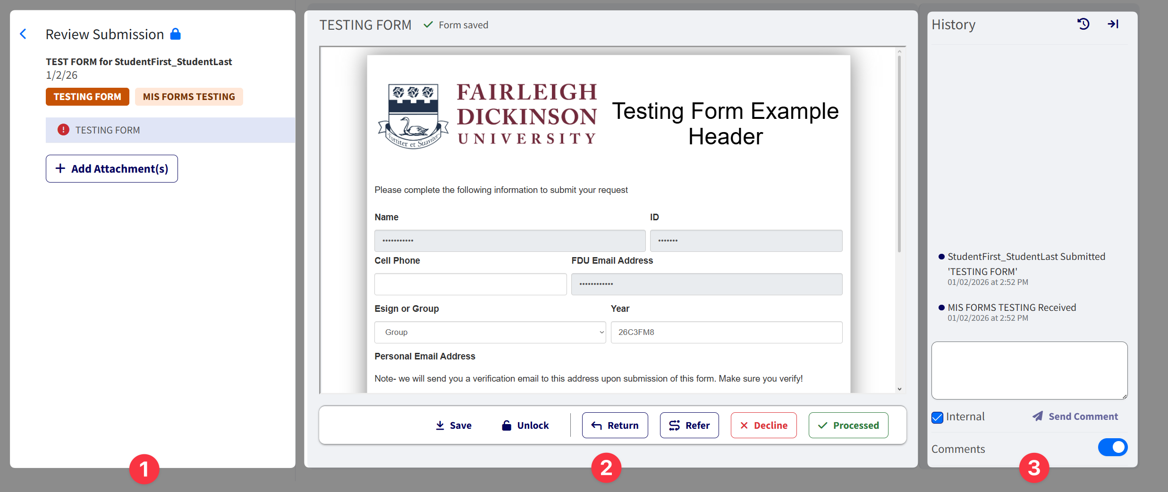Viewport: 1168px width, 492px height.
Task: Open the history clock icon
Action: coord(1083,24)
